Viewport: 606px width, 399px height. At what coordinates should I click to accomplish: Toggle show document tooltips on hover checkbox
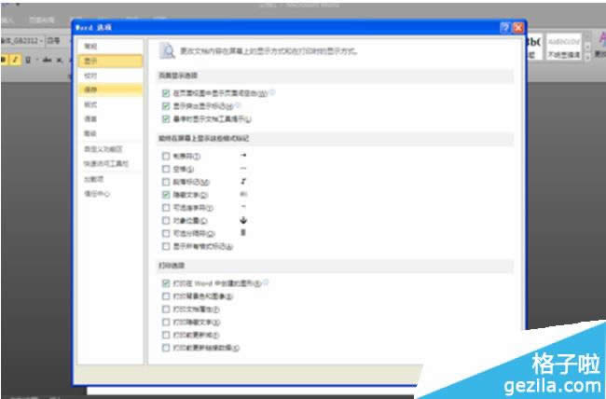166,119
